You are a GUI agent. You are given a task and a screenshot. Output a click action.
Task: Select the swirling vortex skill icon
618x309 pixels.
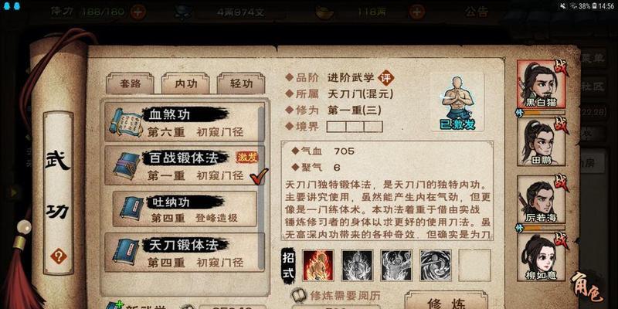tap(436, 265)
